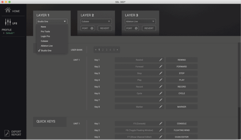Open Layer 2 Cubase dropdown
Viewport: 241px width, 140px height.
(96, 21)
